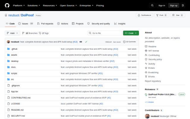Click the Sign up button
Image resolution: width=190 pixels, height=119 pixels.
pos(174,5)
